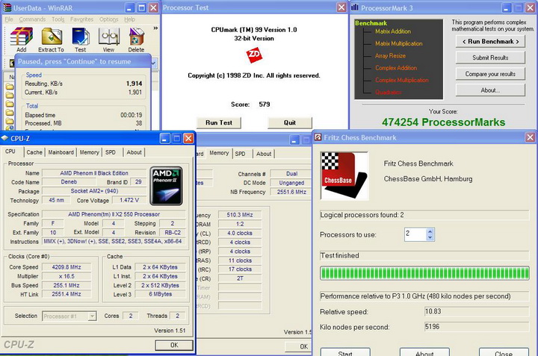538x356 pixels.
Task: Select Complex Addition in Benchmark tree
Action: 396,68
